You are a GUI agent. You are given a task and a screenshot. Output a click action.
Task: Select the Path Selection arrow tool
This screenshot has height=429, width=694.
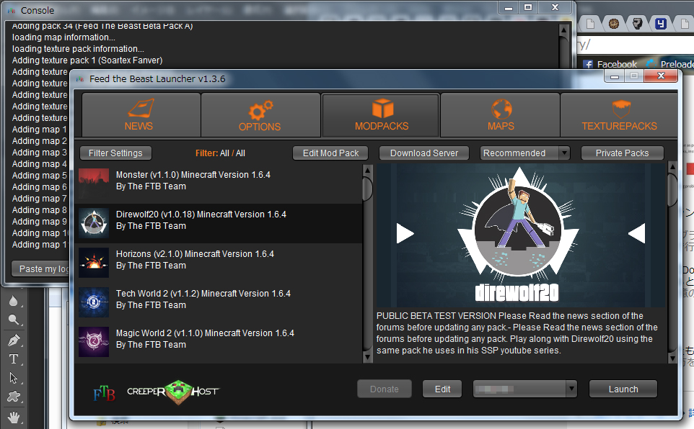tap(13, 378)
